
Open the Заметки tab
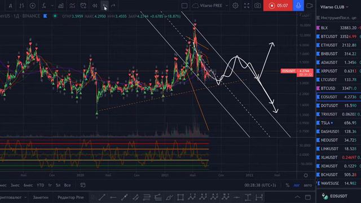[x=41, y=197]
